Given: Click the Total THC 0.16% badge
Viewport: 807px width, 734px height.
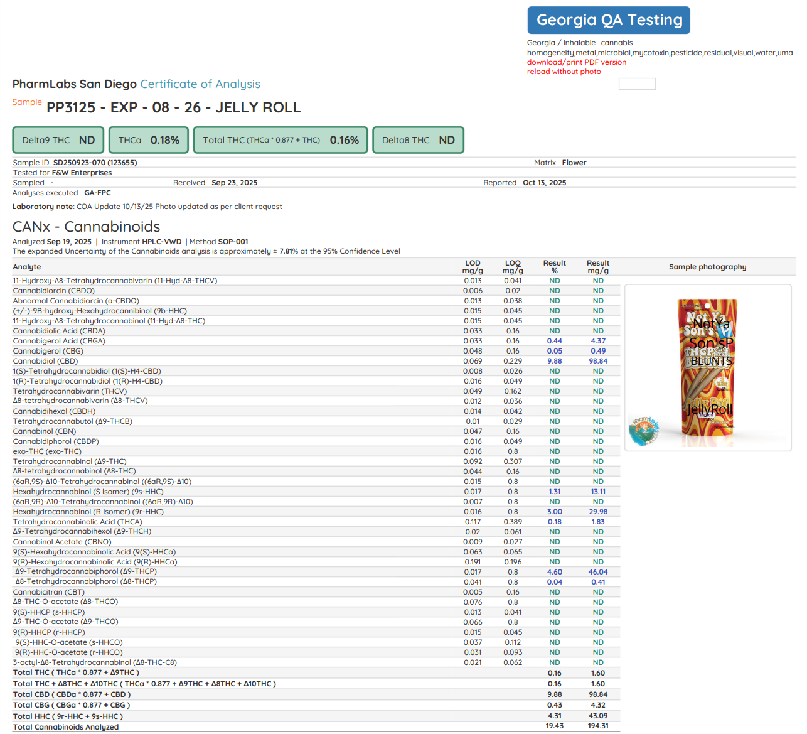Looking at the screenshot, I should coord(281,140).
